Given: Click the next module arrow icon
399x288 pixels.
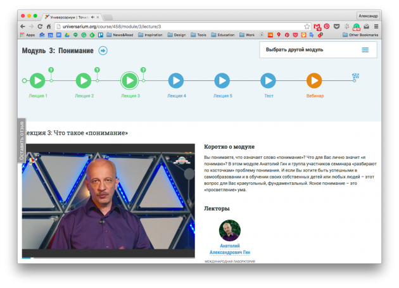Looking at the screenshot, I should 103,51.
